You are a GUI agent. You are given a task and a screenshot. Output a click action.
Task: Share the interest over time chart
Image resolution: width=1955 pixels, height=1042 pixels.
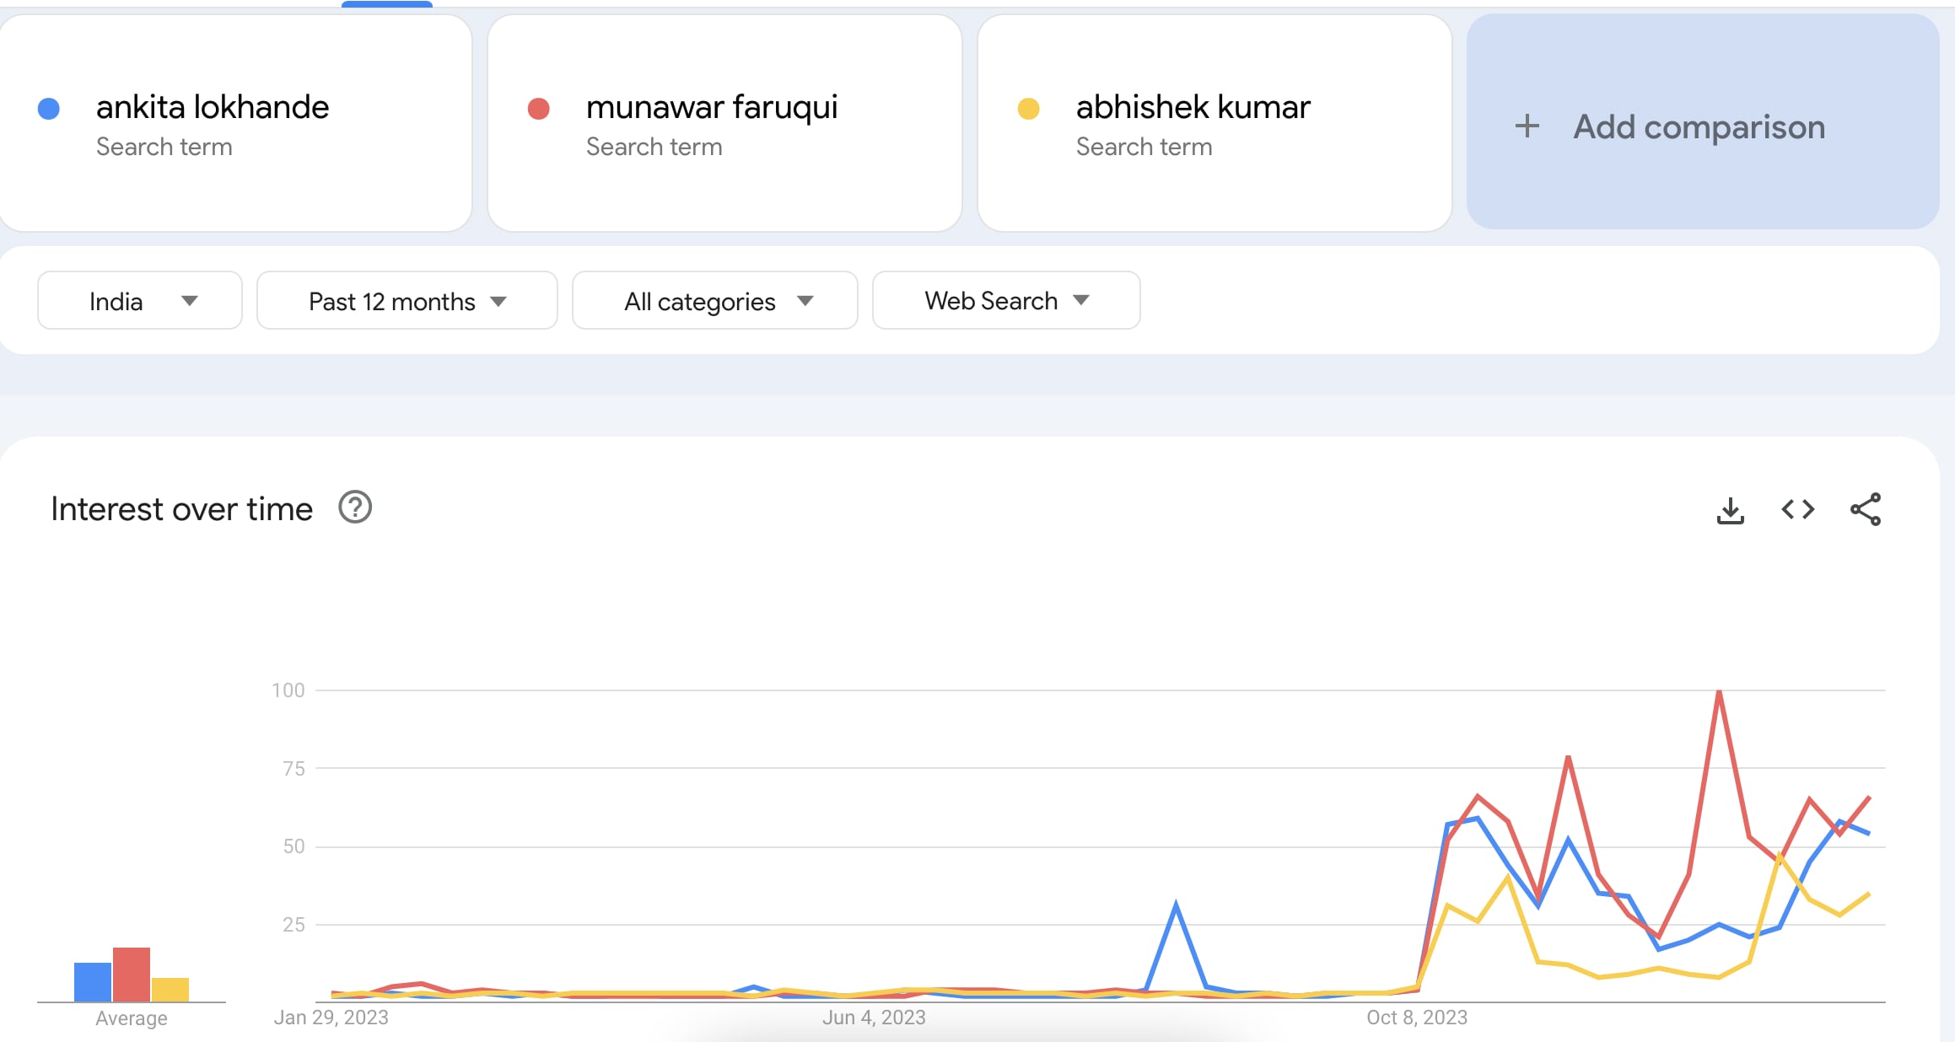point(1866,509)
